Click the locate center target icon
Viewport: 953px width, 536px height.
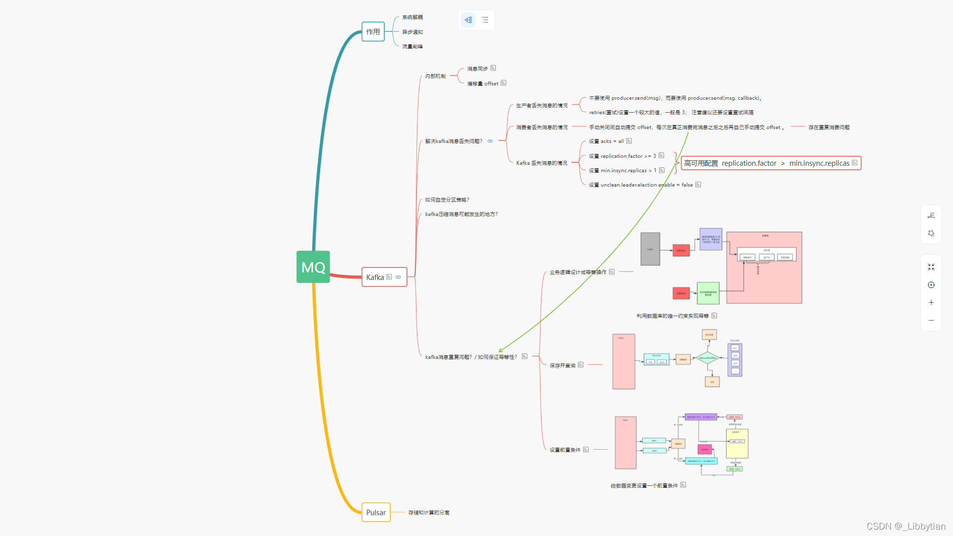931,285
